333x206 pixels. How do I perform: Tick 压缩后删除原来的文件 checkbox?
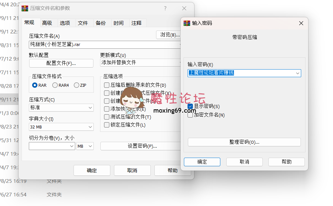(x=107, y=85)
